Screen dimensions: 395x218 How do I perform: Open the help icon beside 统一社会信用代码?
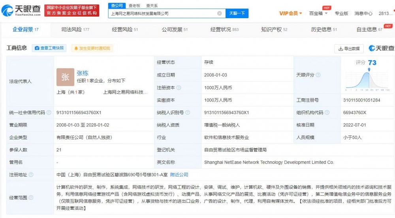[49, 113]
